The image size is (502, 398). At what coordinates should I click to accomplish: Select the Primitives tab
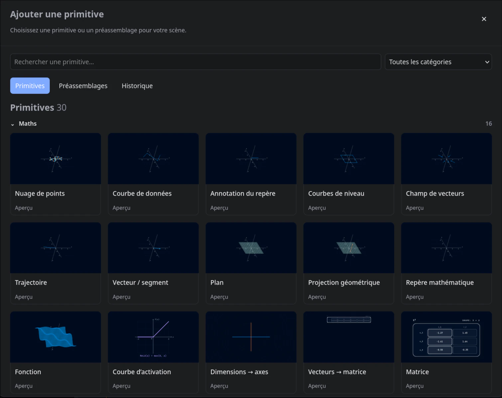30,86
